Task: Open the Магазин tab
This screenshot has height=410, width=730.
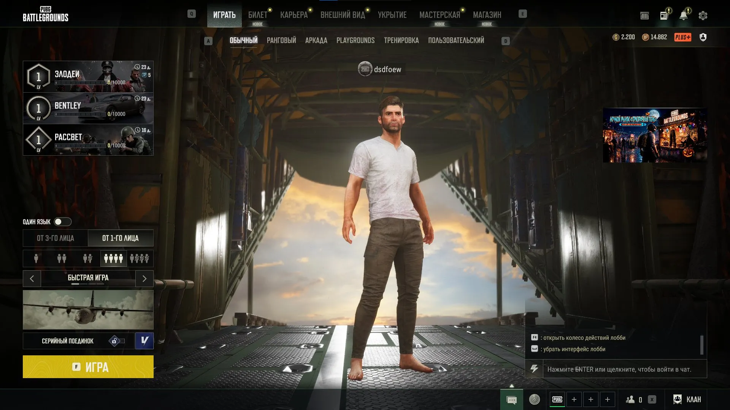Action: [487, 15]
